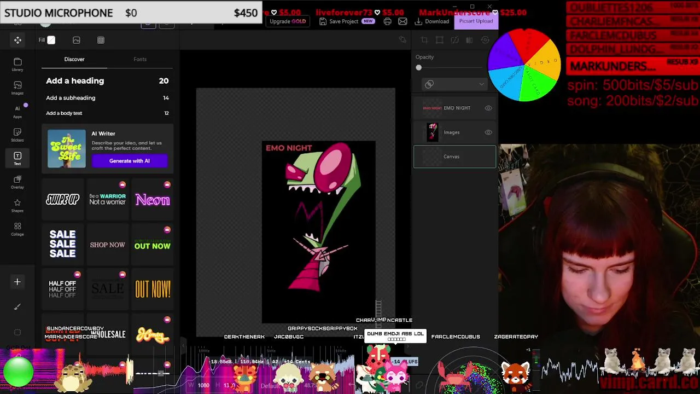Choose the SHOP NOW text template

coord(108,245)
